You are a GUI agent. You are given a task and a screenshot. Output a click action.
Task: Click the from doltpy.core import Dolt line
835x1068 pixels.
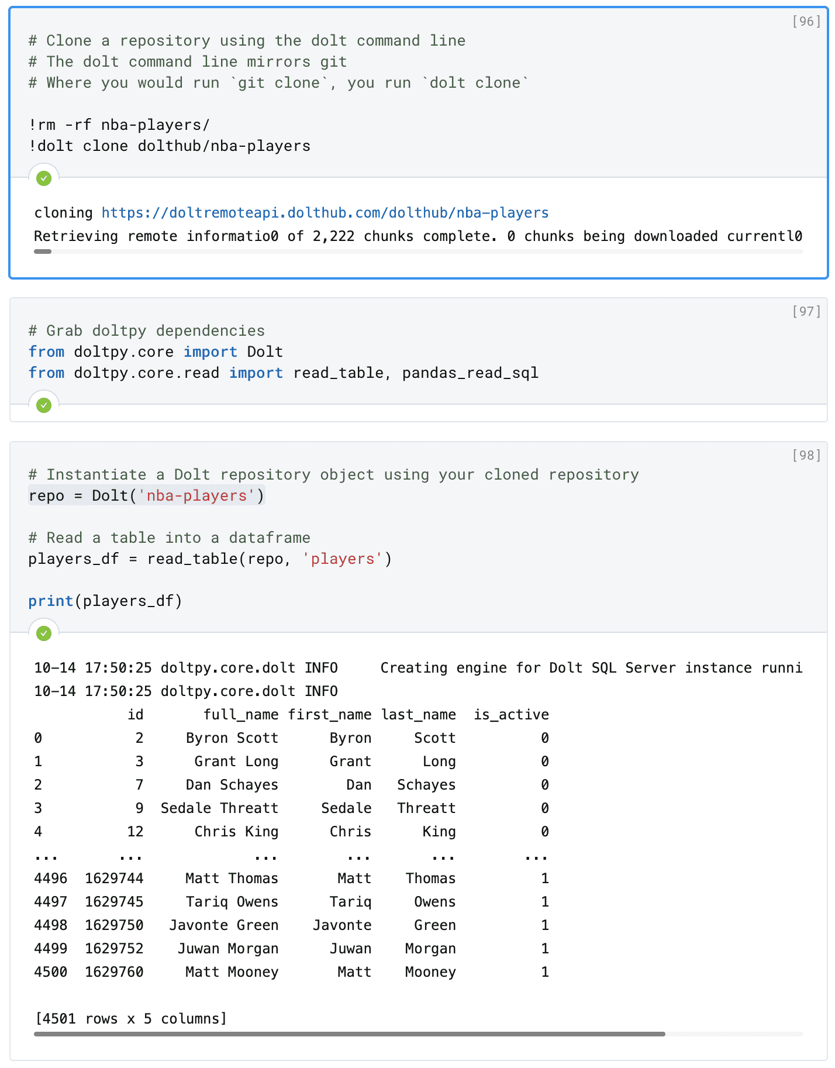156,352
